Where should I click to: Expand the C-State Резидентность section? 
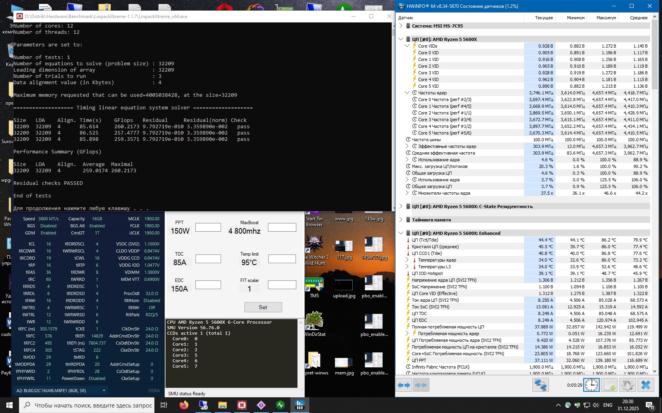tap(401, 206)
